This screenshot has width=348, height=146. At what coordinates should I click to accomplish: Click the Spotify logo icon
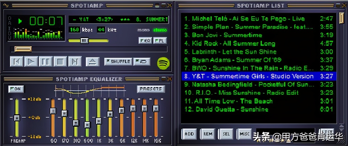coord(163,63)
